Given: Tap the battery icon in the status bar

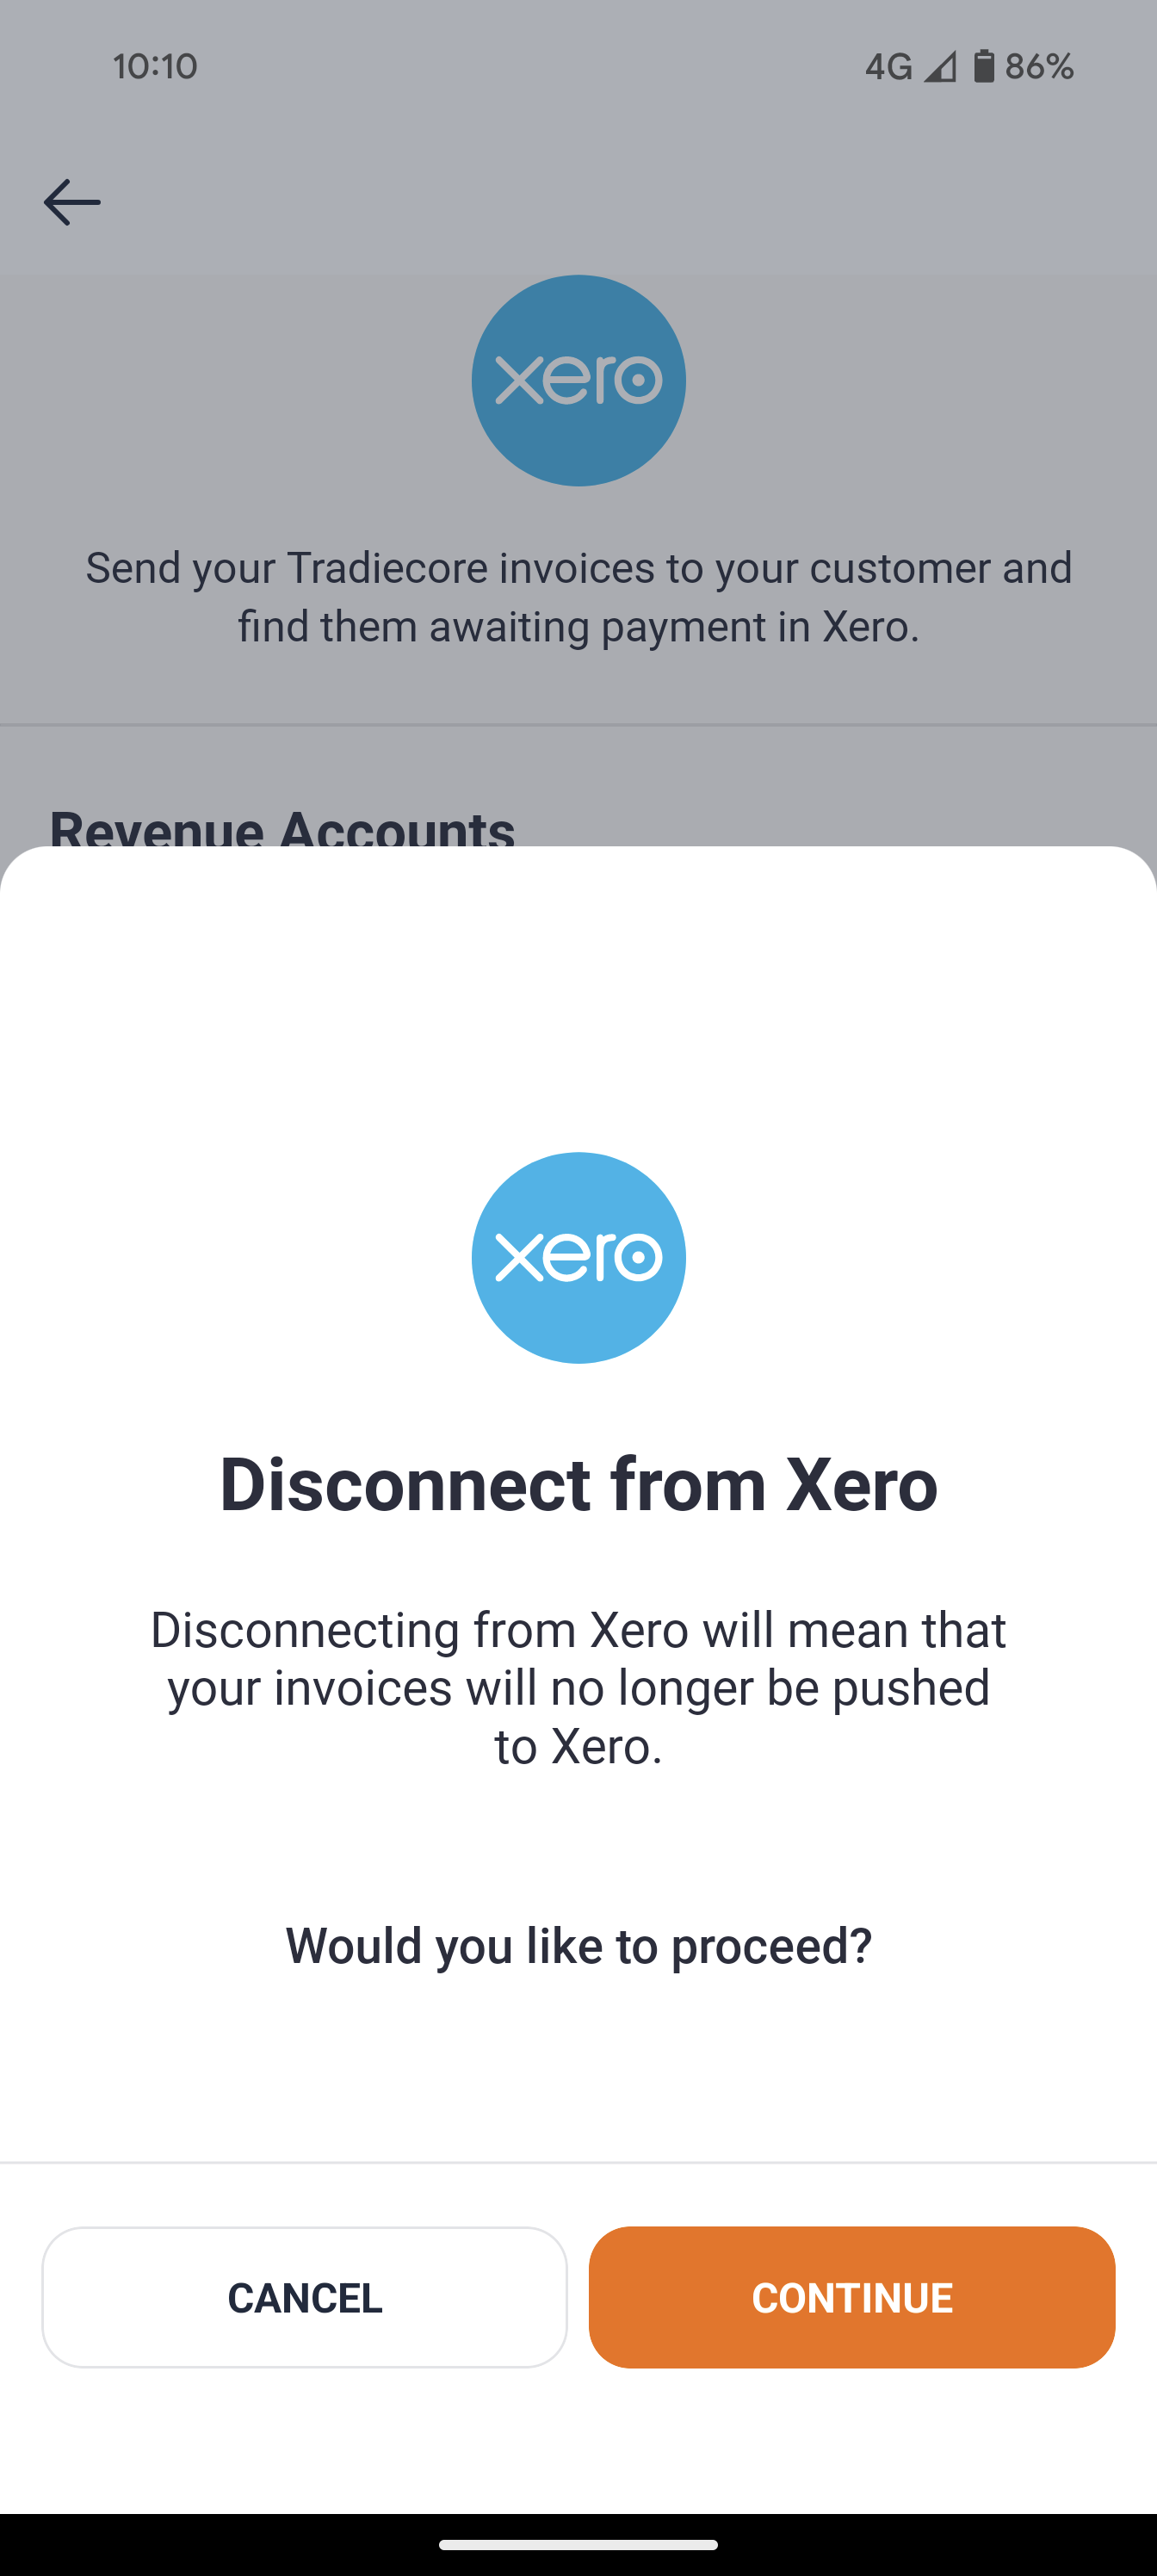Looking at the screenshot, I should point(984,66).
